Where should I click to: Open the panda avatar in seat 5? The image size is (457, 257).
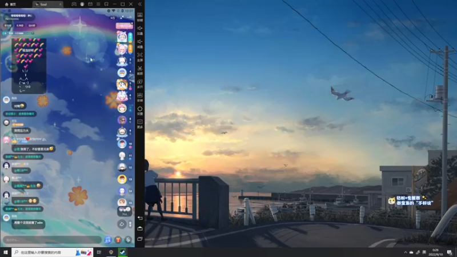pos(122,85)
